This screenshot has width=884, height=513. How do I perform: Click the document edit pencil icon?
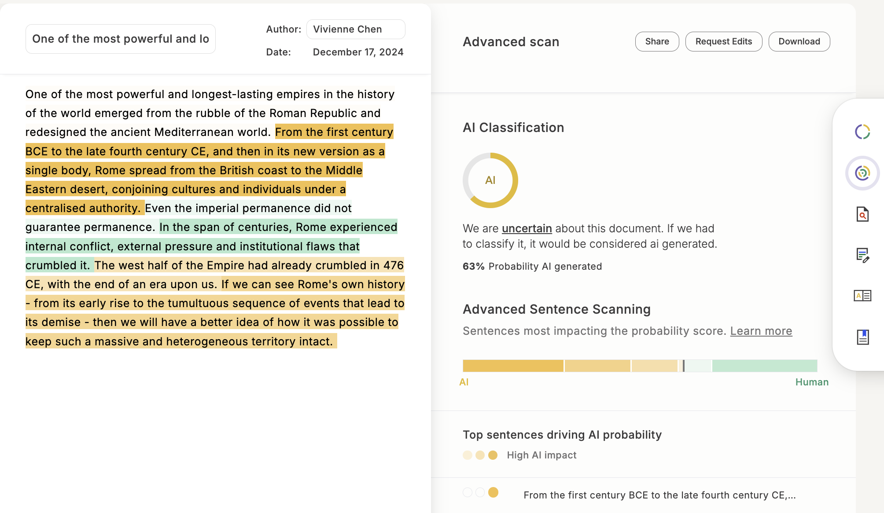click(x=862, y=255)
